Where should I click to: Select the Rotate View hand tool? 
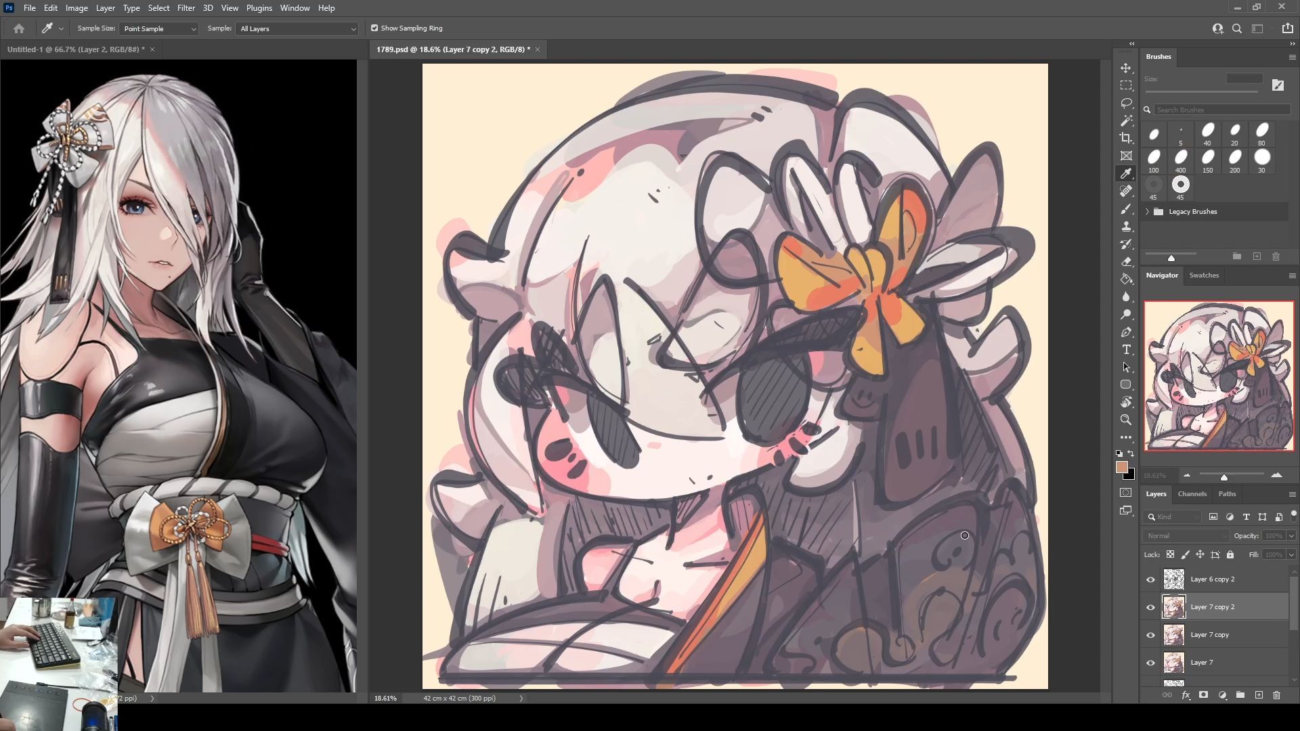pyautogui.click(x=1126, y=402)
